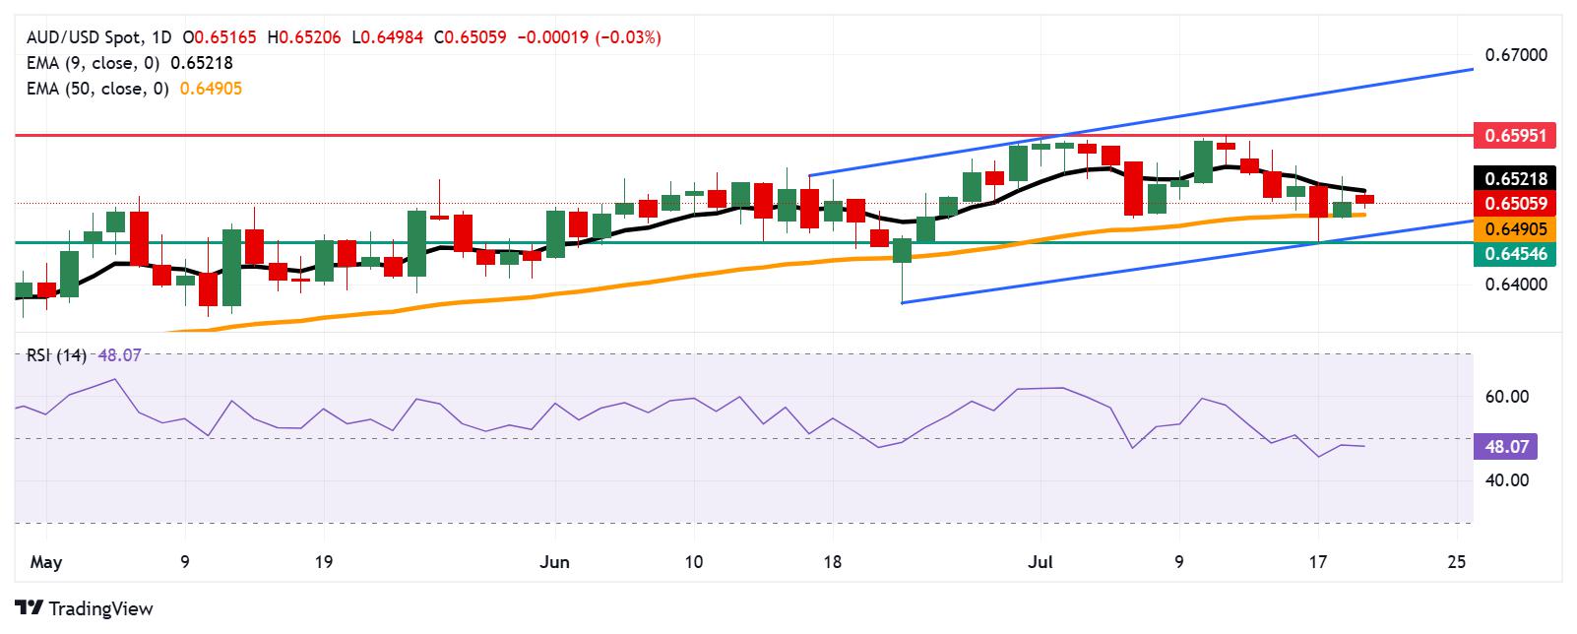Click the 60.00 level on RSI scale

coord(1506,397)
